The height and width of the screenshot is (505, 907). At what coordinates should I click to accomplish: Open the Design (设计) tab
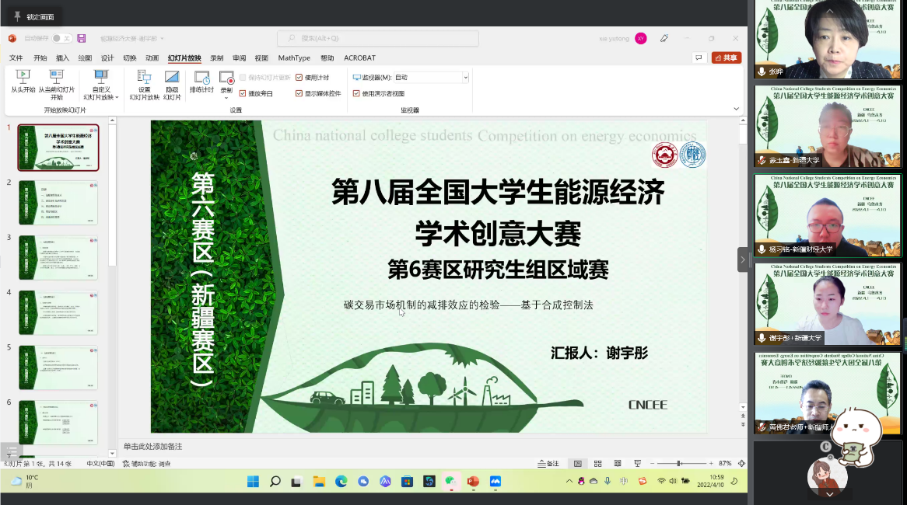click(x=107, y=57)
